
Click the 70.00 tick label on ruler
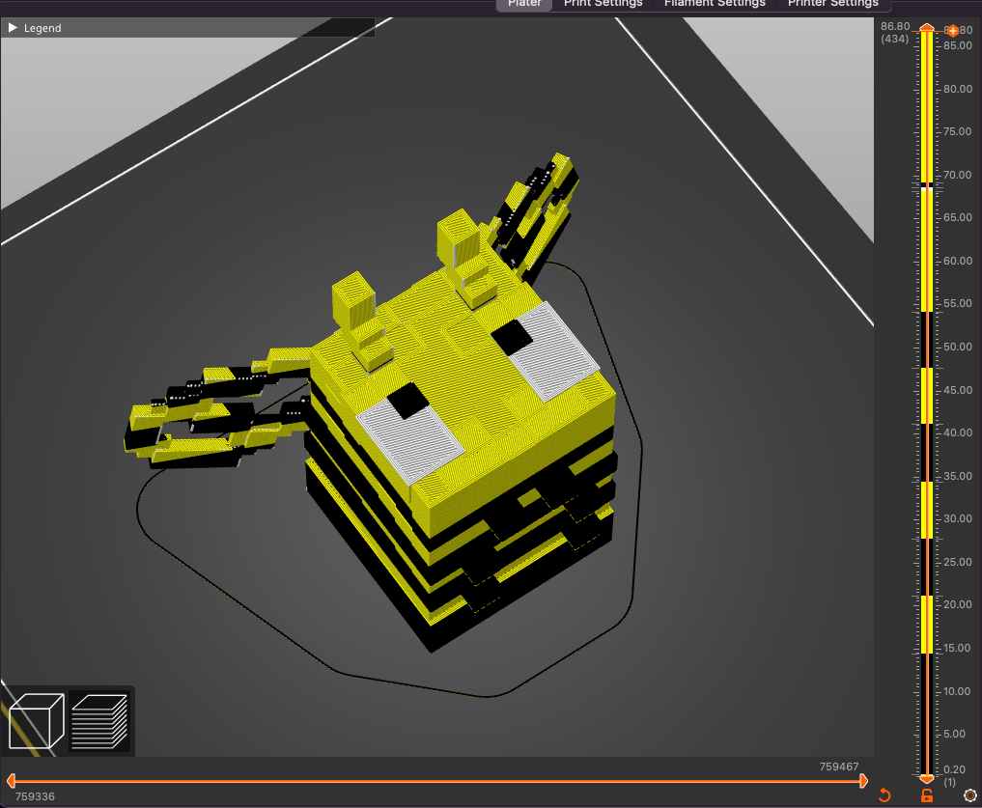[x=958, y=175]
